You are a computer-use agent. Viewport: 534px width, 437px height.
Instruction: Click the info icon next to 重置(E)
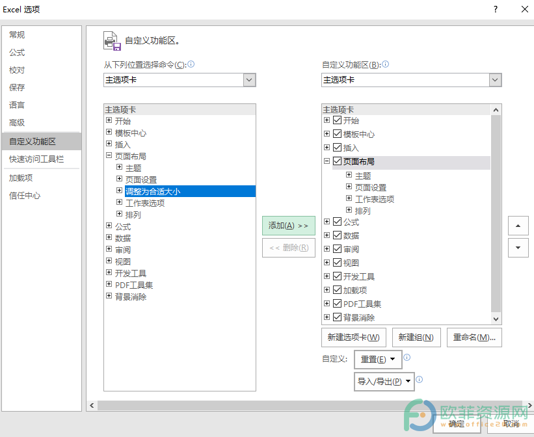pyautogui.click(x=407, y=357)
